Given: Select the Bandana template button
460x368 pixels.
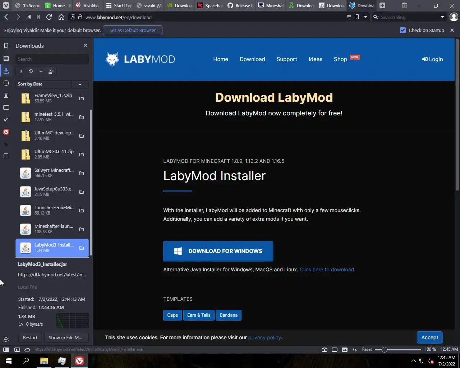Looking at the screenshot, I should [229, 315].
